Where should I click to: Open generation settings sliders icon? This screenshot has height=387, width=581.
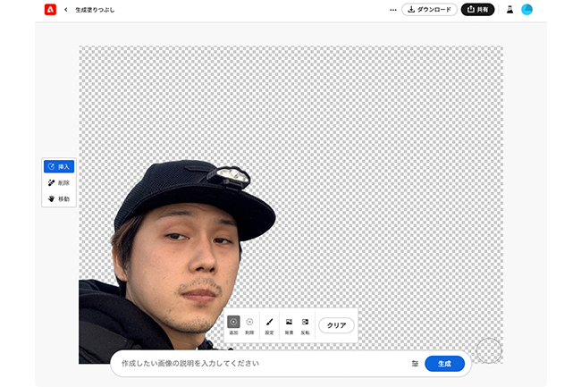tap(415, 364)
